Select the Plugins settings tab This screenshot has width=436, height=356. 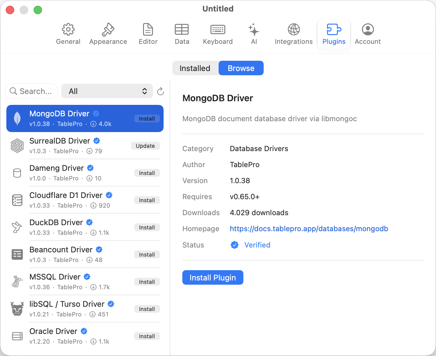pyautogui.click(x=334, y=34)
